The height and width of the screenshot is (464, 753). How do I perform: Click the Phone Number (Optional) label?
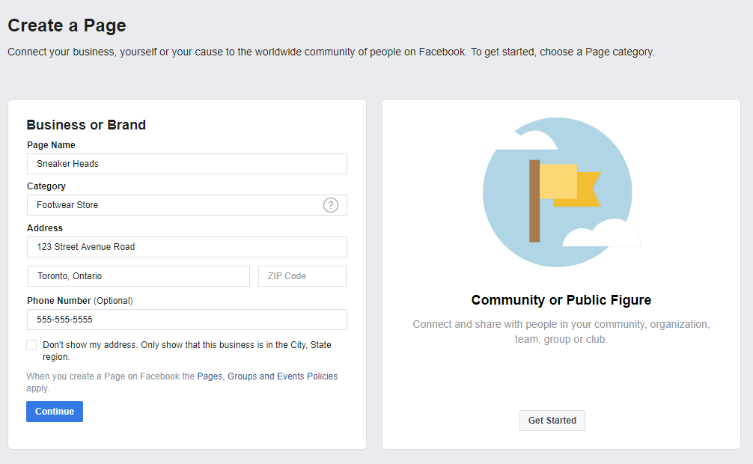80,301
